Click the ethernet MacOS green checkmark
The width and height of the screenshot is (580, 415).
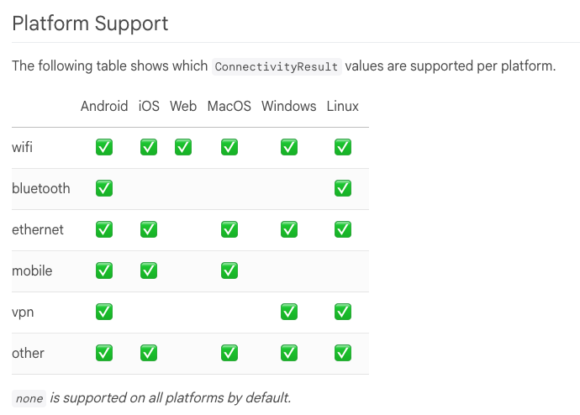point(229,229)
